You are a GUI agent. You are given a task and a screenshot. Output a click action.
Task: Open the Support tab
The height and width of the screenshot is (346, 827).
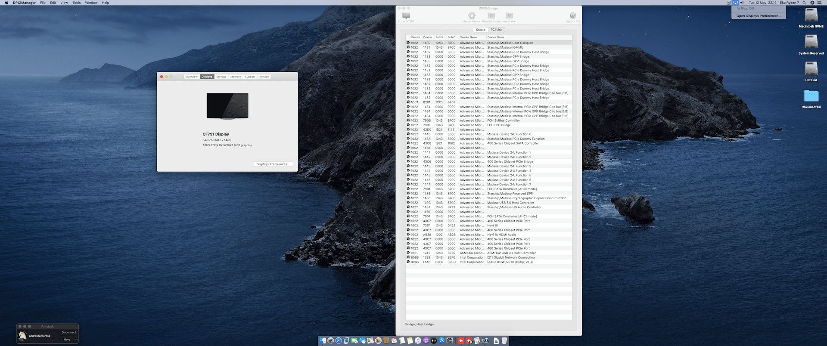point(250,77)
